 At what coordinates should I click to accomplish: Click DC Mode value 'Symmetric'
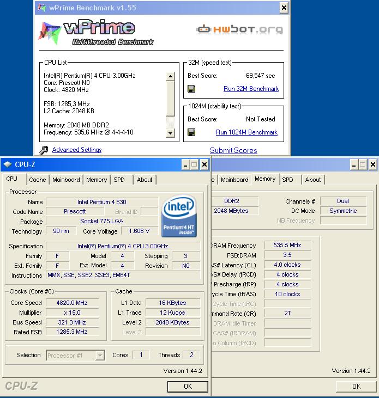pyautogui.click(x=343, y=211)
